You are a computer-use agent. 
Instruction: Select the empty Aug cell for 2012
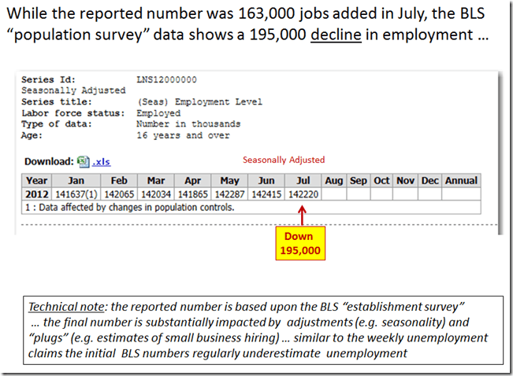point(334,194)
